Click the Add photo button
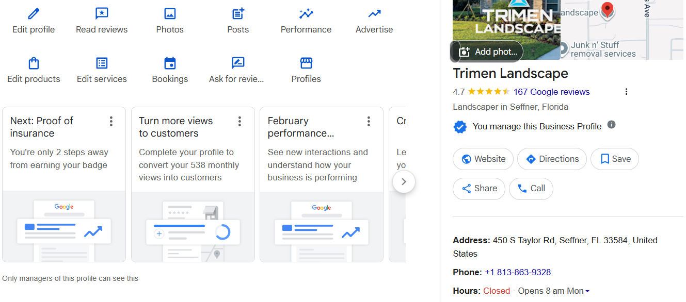 click(x=488, y=52)
